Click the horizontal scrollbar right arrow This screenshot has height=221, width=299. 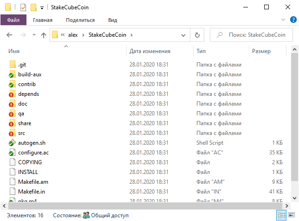[287, 206]
